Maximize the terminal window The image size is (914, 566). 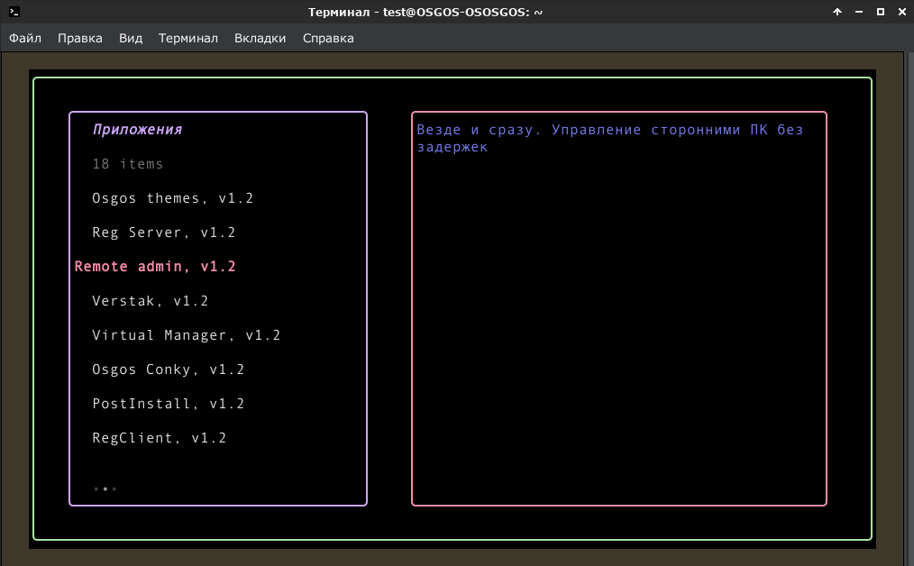click(x=880, y=12)
